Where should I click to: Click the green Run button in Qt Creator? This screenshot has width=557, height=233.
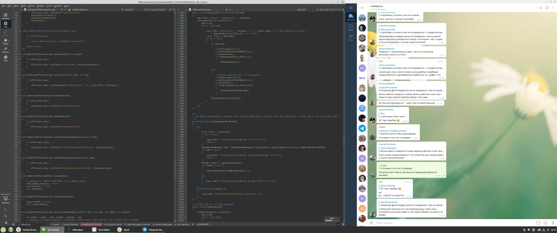click(x=5, y=209)
